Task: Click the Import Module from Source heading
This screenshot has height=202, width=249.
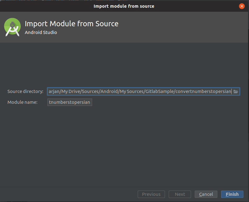Action: pos(72,24)
